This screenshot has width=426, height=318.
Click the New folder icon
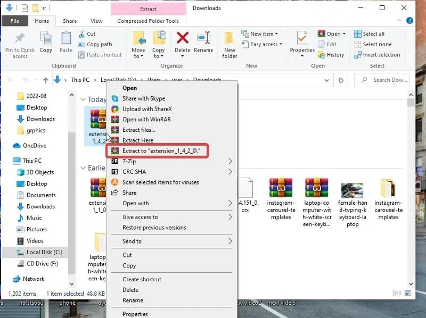(230, 38)
